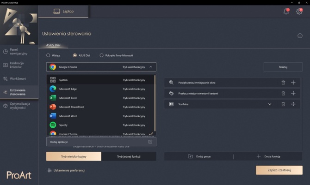Open Panel nawigacyjny in sidebar
Image resolution: width=310 pixels, height=185 pixels.
(x=19, y=52)
